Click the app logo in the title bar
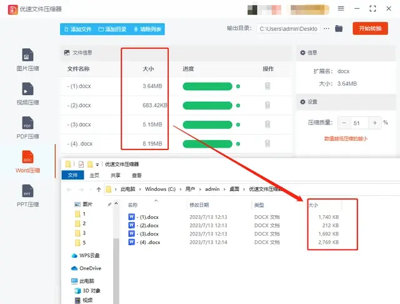The height and width of the screenshot is (304, 400). [x=12, y=9]
